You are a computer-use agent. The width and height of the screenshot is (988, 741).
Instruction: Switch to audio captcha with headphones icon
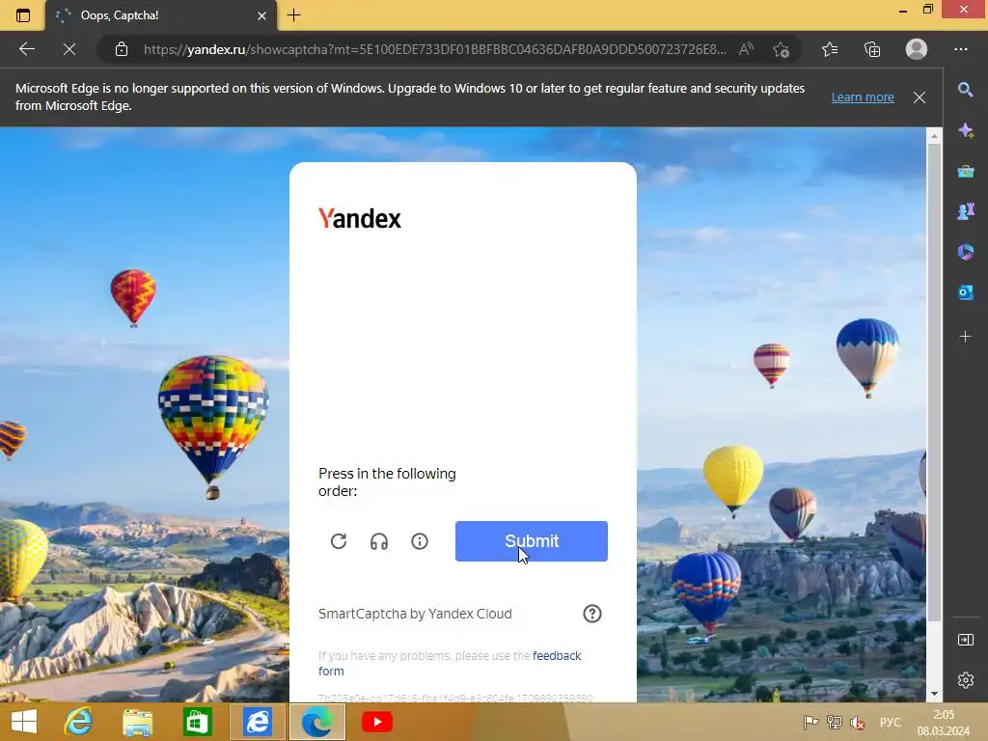point(378,541)
